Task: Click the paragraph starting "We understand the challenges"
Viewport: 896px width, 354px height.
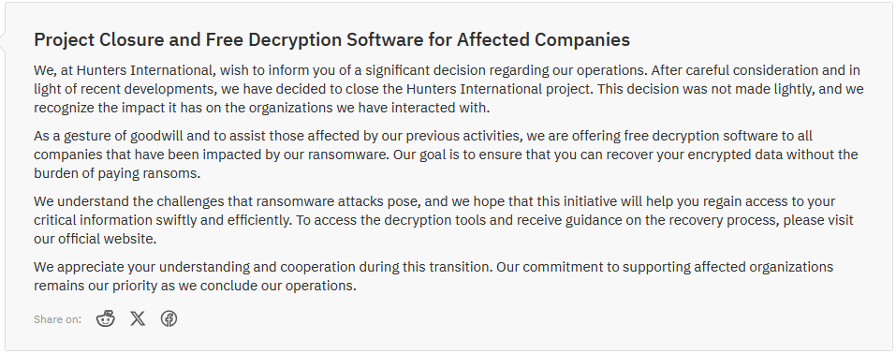Action: 444,220
